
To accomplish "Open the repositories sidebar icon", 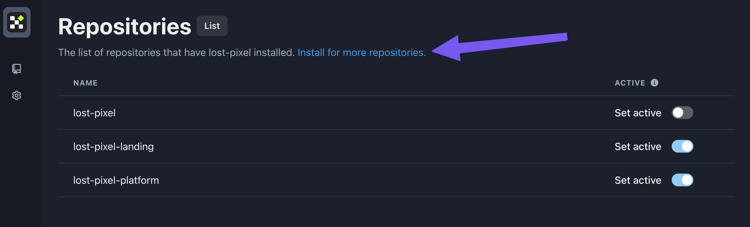I will pos(17,69).
